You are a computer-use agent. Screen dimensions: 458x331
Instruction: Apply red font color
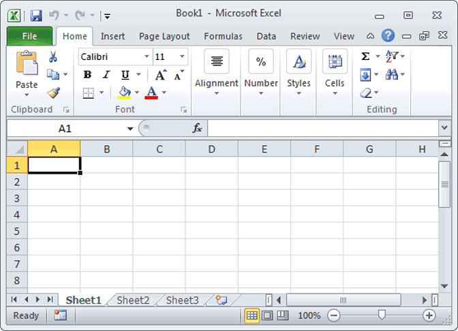[151, 93]
